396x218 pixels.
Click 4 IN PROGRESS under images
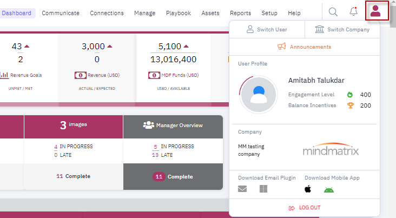74,147
